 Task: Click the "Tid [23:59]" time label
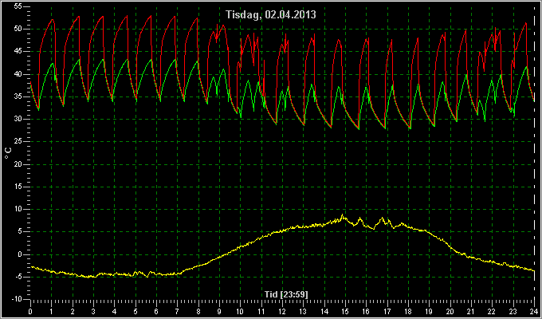point(286,294)
